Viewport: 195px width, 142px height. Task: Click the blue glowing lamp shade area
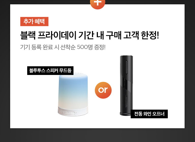73,87
